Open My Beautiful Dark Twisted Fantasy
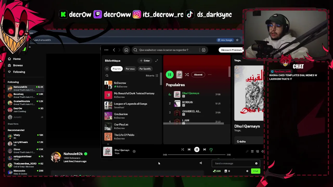The image size is (333, 187). click(132, 95)
